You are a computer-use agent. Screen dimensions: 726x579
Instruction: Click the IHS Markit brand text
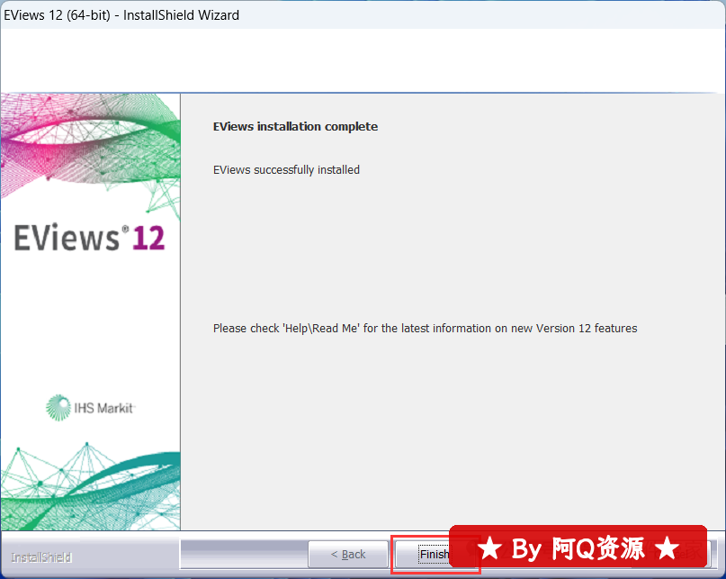tap(103, 408)
